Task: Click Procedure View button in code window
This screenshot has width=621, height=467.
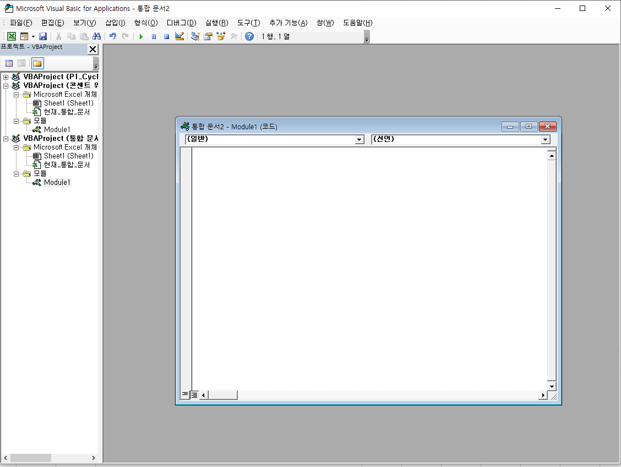Action: coord(185,394)
